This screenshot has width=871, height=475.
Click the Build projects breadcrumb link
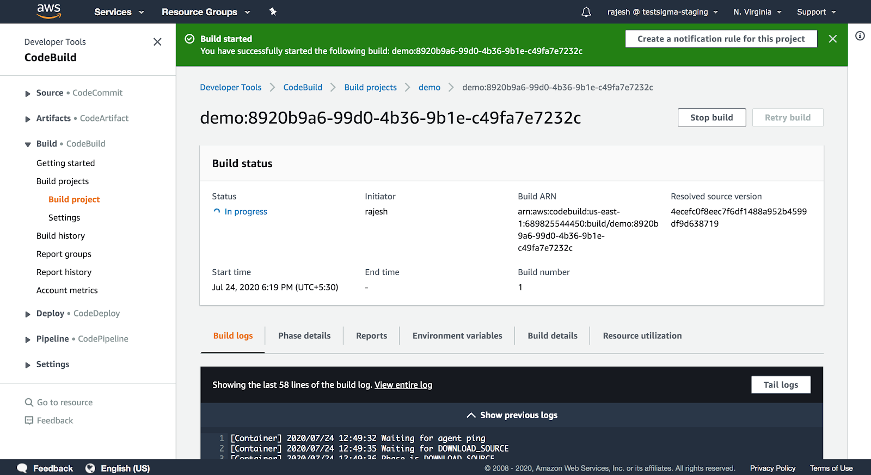[x=371, y=87]
